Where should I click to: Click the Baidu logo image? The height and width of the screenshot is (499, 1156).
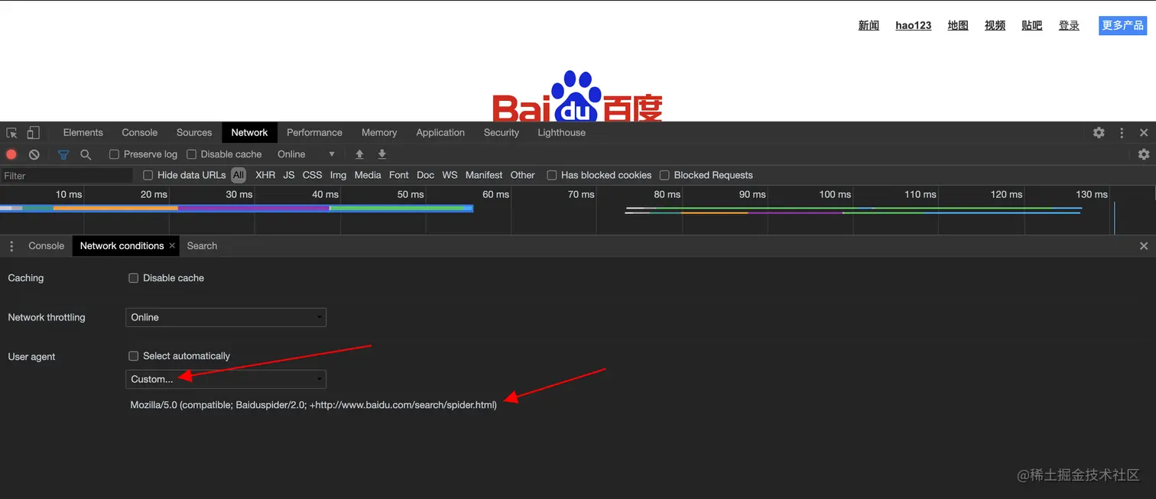click(x=577, y=96)
